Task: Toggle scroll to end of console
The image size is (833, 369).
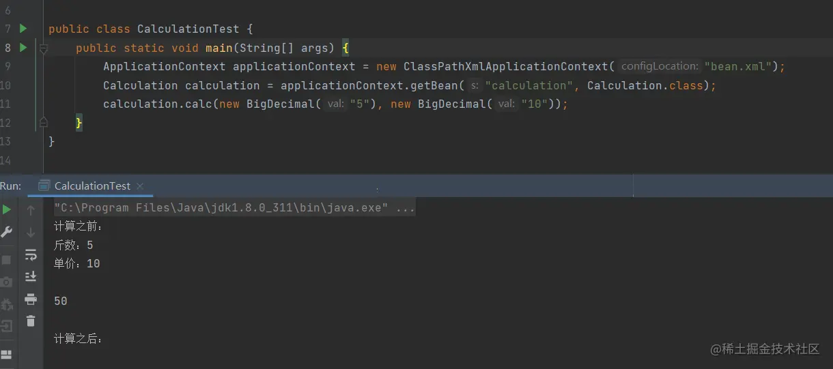Action: click(31, 276)
